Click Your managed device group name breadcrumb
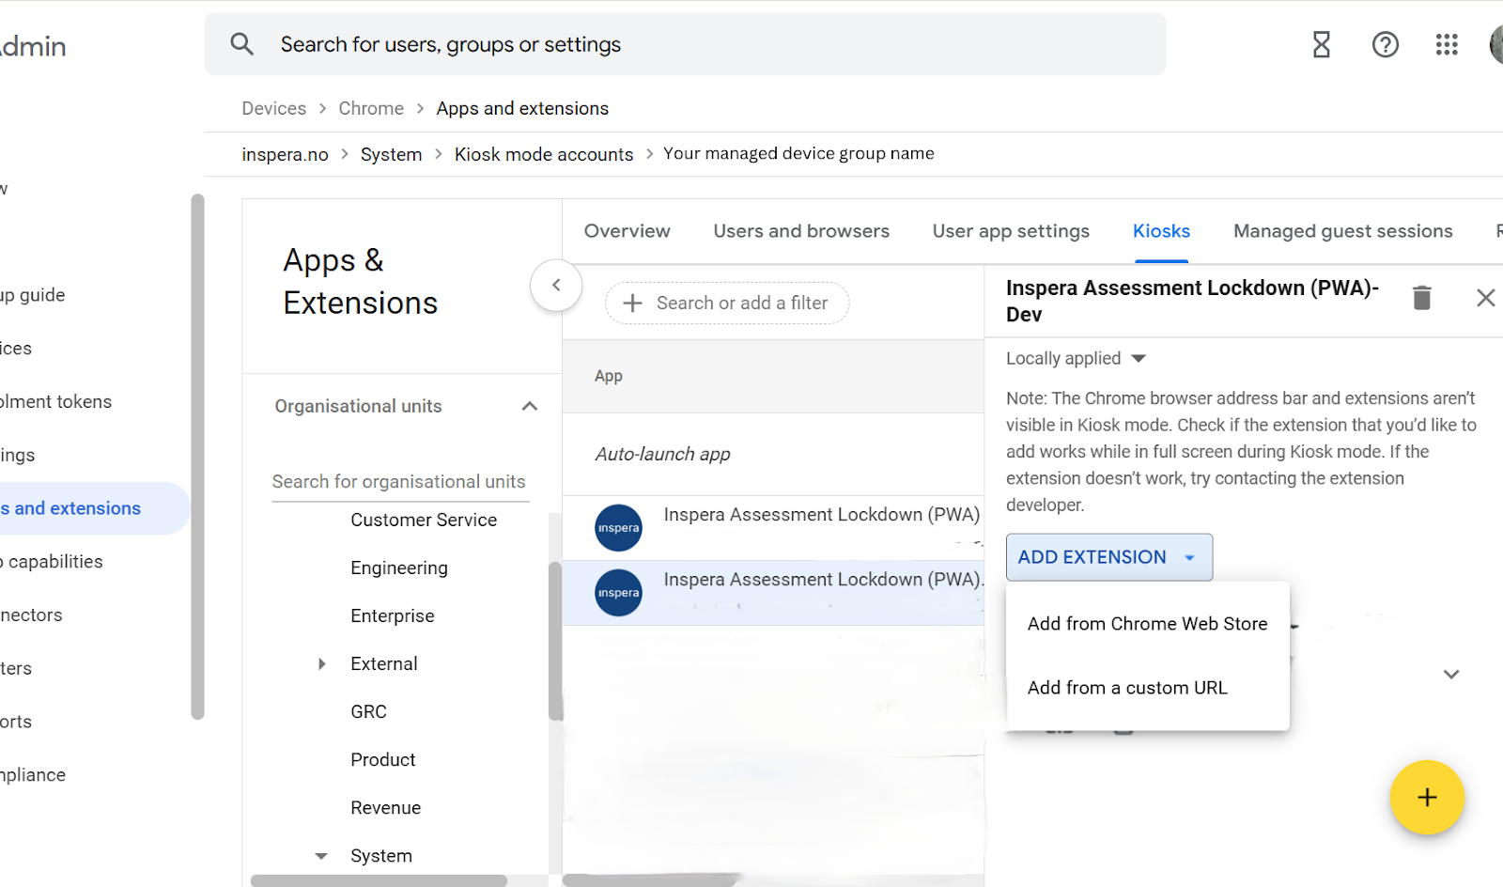The height and width of the screenshot is (887, 1503). 798,153
